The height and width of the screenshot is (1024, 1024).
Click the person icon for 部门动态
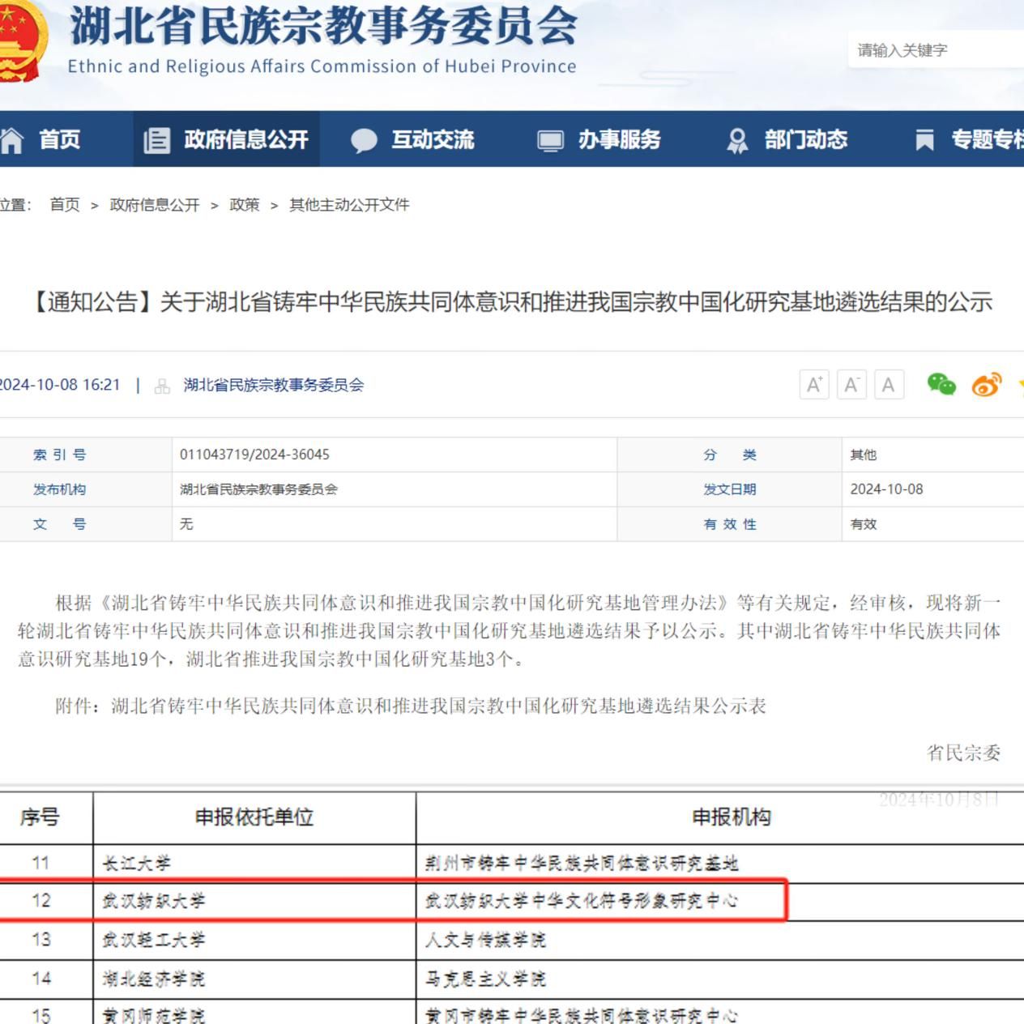point(737,141)
